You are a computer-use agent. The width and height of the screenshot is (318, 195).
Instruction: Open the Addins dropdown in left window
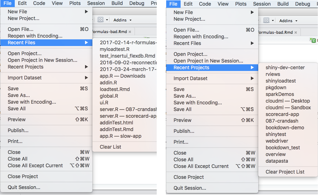[123, 20]
